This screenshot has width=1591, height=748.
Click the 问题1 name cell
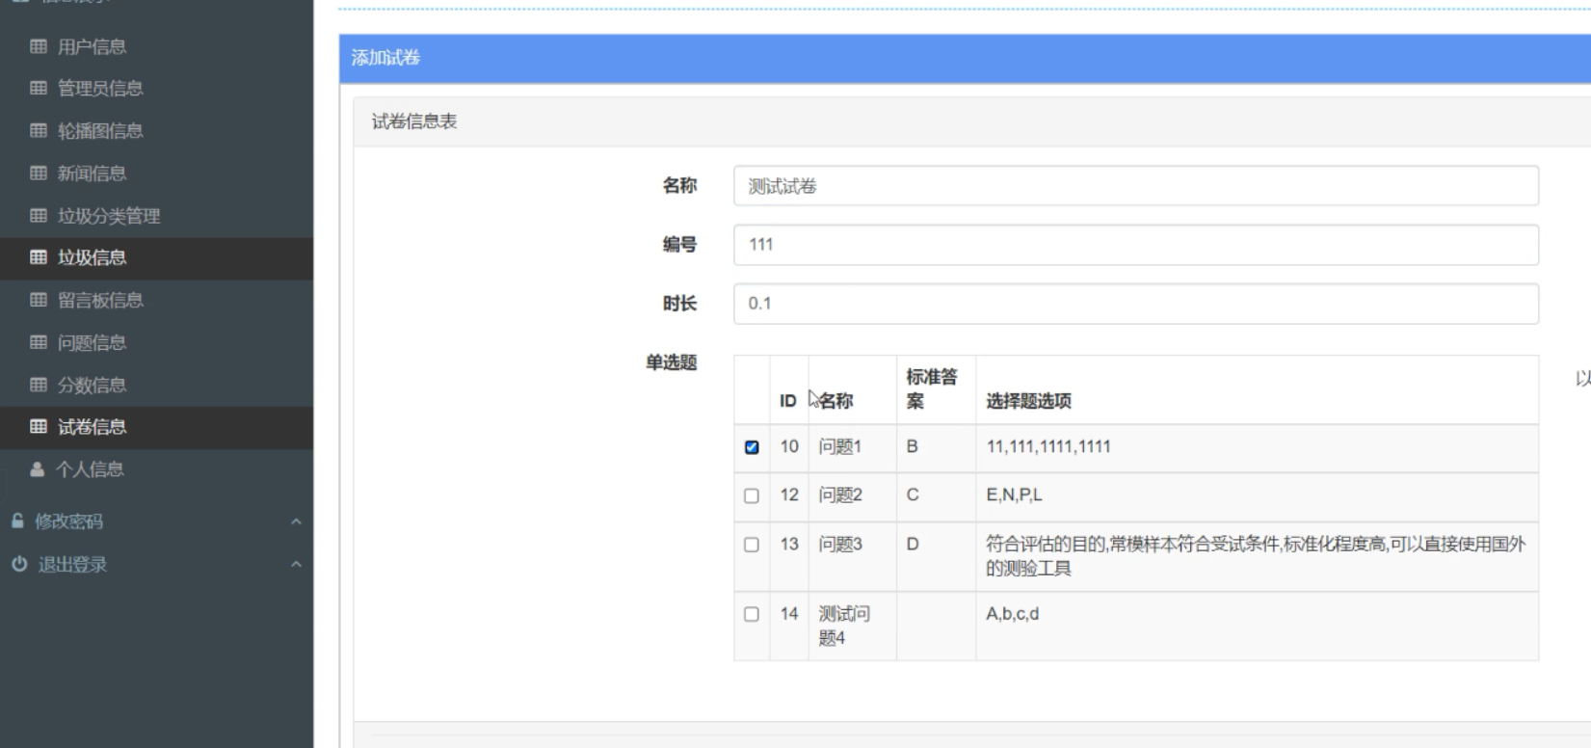(840, 447)
